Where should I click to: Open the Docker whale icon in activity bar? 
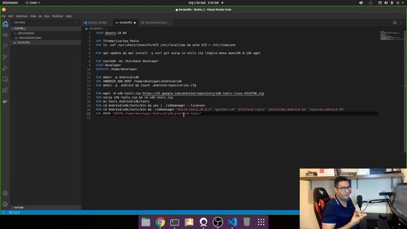[5, 101]
